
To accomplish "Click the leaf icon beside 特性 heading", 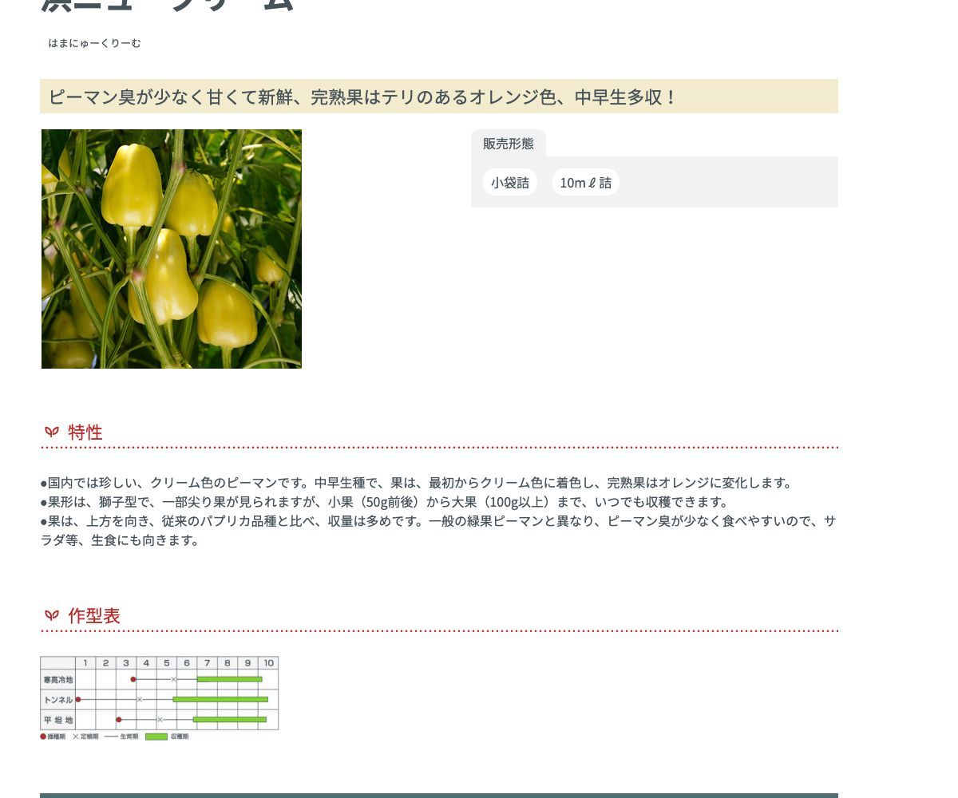I will (x=52, y=432).
